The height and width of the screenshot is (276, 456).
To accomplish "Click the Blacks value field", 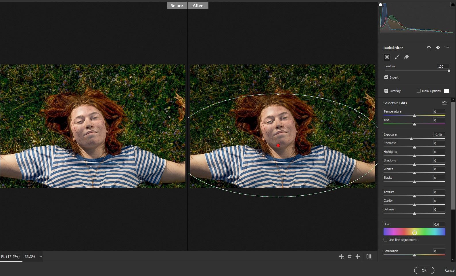I will (x=439, y=178).
